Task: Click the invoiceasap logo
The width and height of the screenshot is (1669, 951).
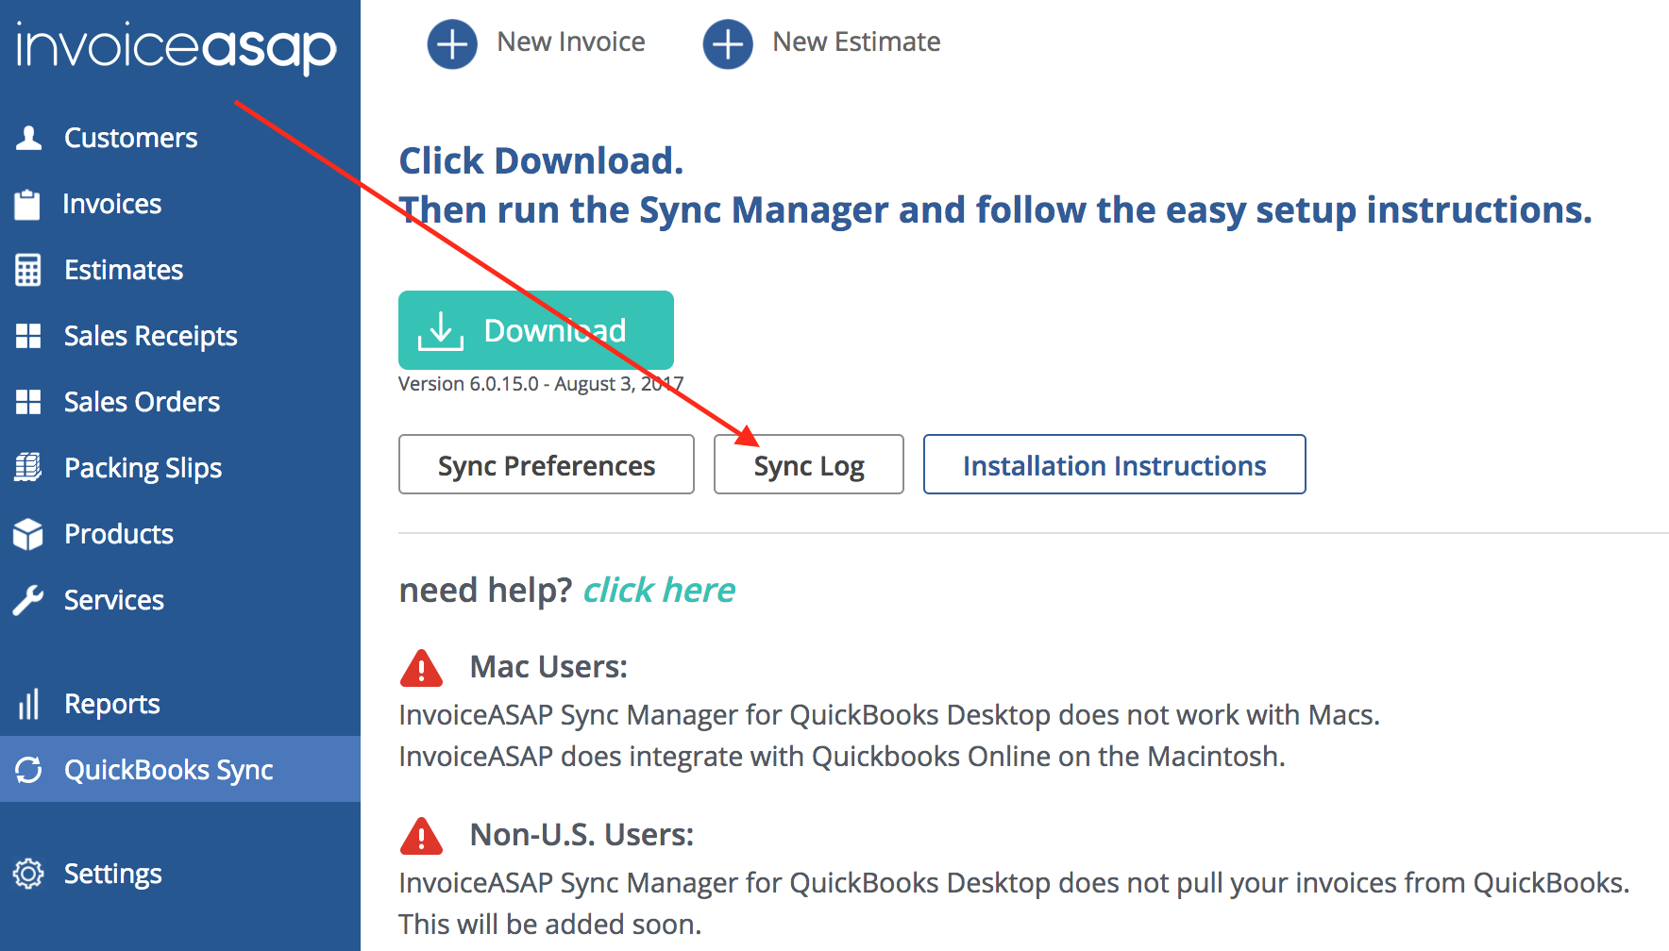Action: tap(177, 47)
